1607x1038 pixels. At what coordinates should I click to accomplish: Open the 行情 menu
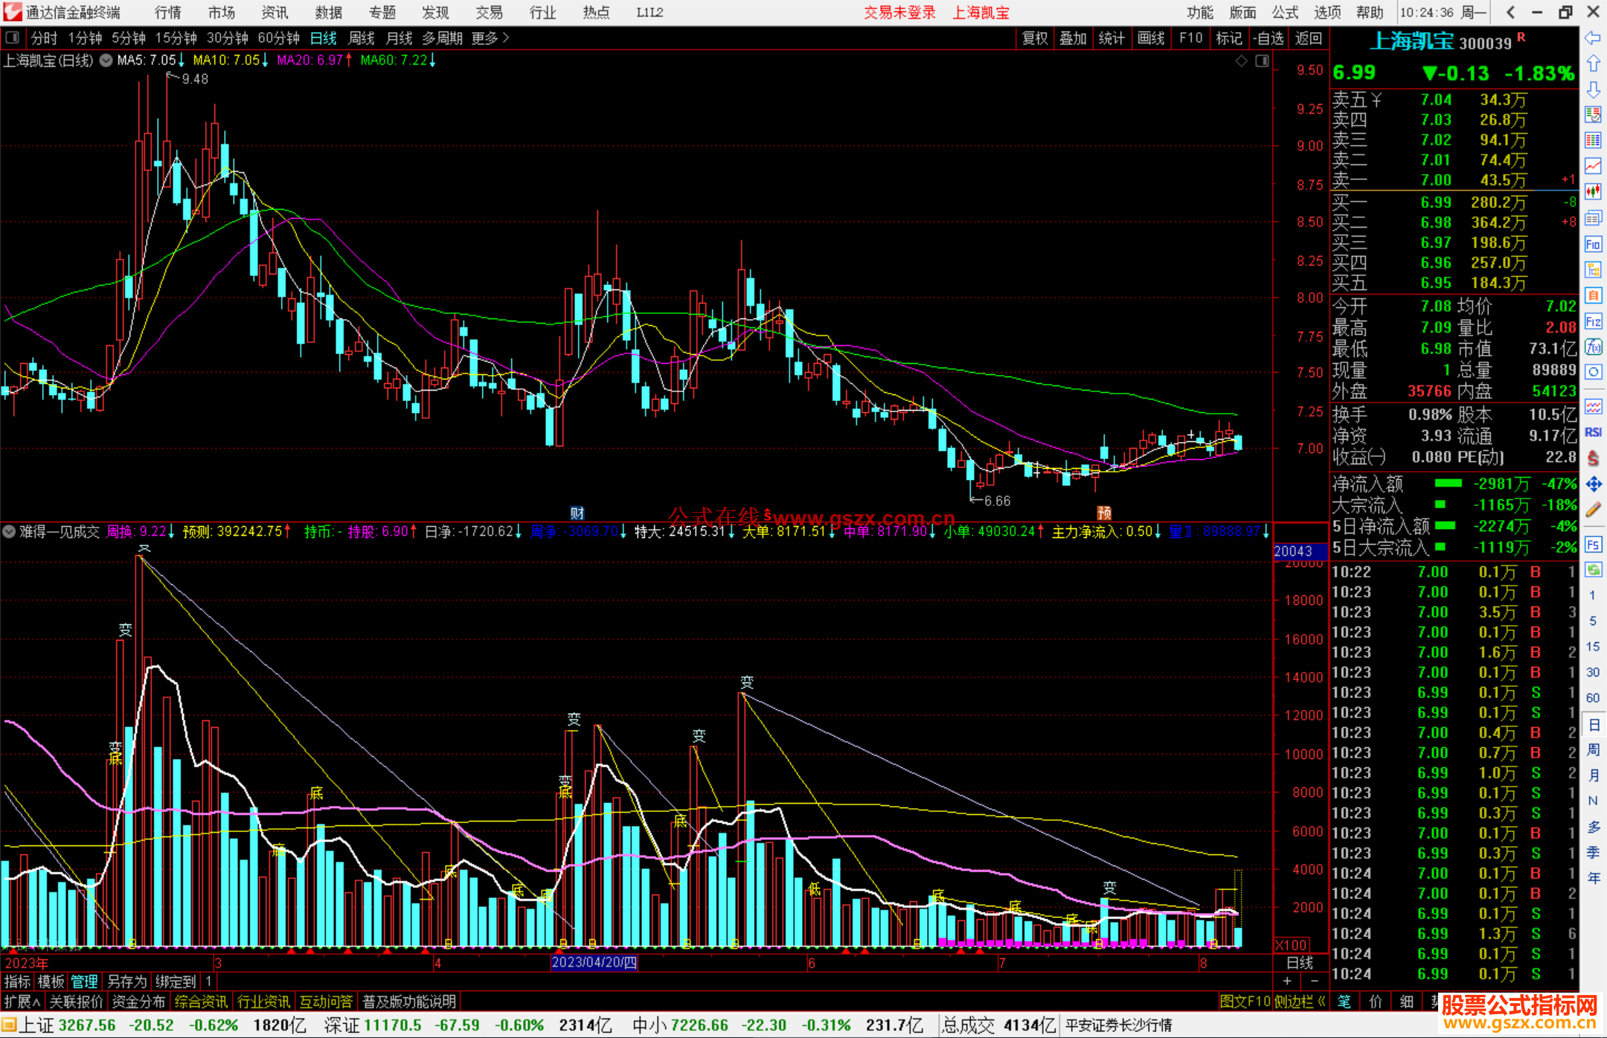click(x=167, y=13)
